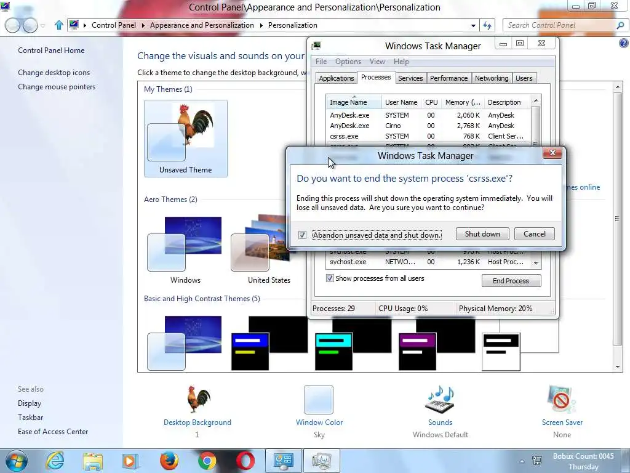Close the csrss.exe warning dialog

(x=552, y=153)
